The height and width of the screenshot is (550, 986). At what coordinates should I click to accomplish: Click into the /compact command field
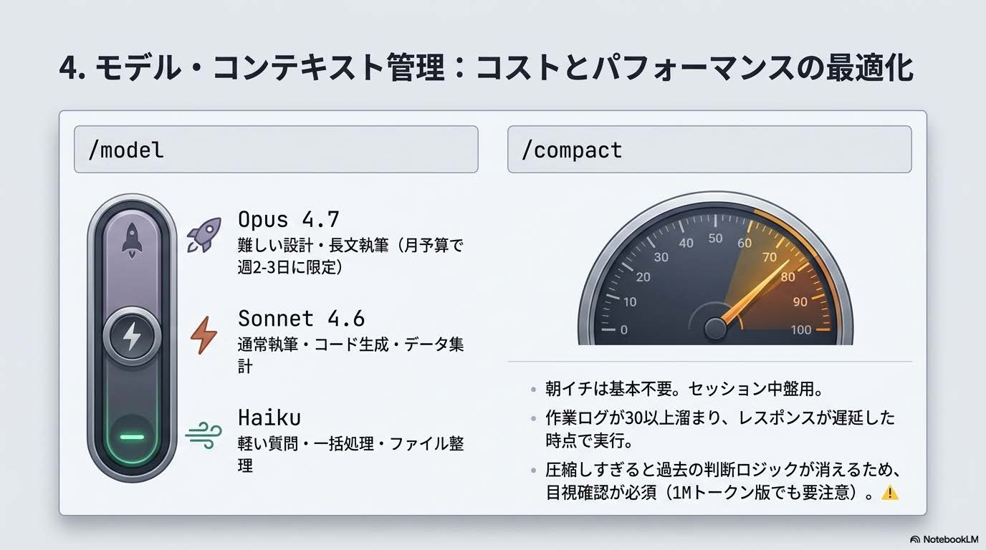[x=709, y=149]
